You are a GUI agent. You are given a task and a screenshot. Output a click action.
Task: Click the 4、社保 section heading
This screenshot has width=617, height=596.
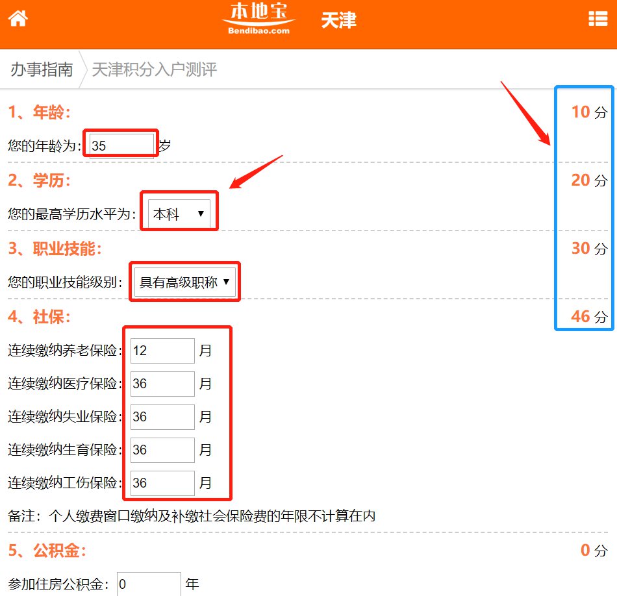(x=39, y=317)
